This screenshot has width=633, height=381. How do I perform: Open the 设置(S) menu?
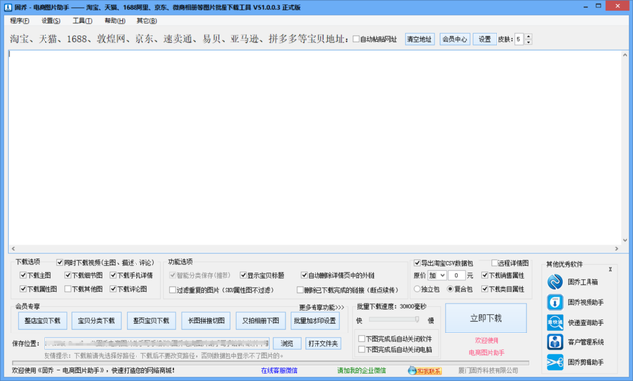[x=50, y=20]
